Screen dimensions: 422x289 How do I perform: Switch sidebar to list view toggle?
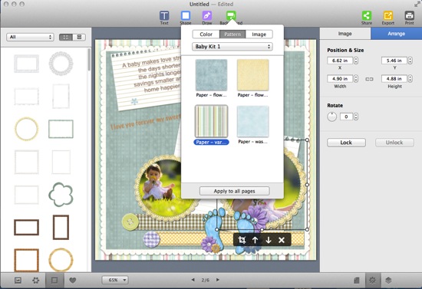tap(79, 37)
